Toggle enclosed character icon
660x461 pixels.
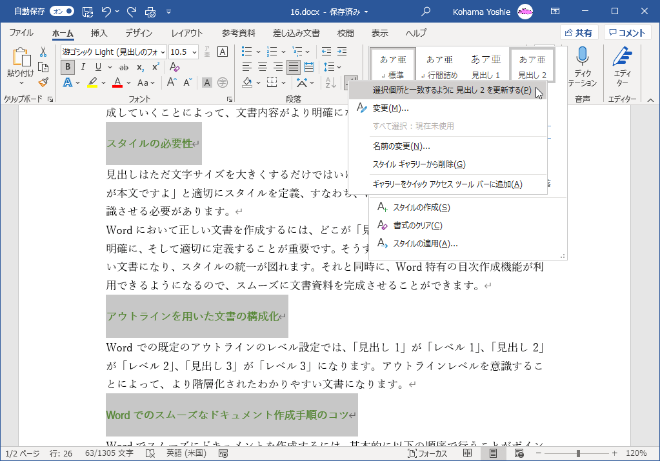[222, 83]
